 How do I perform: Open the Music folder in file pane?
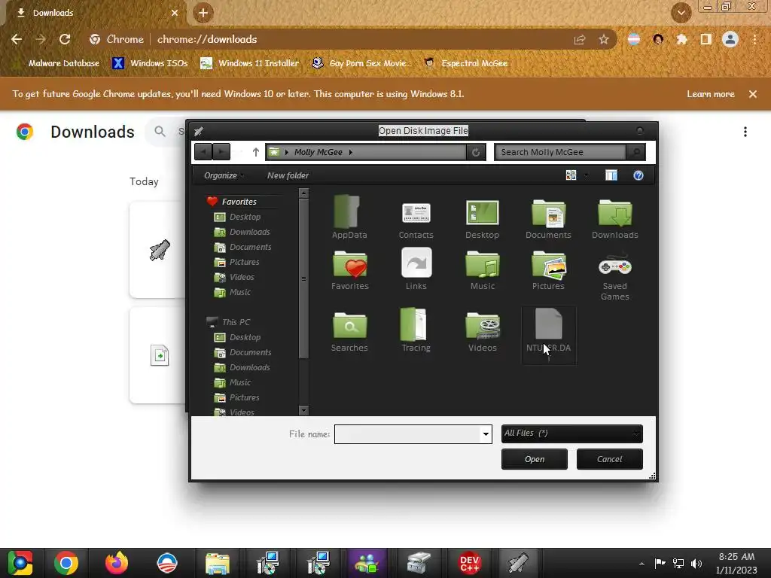(x=483, y=269)
